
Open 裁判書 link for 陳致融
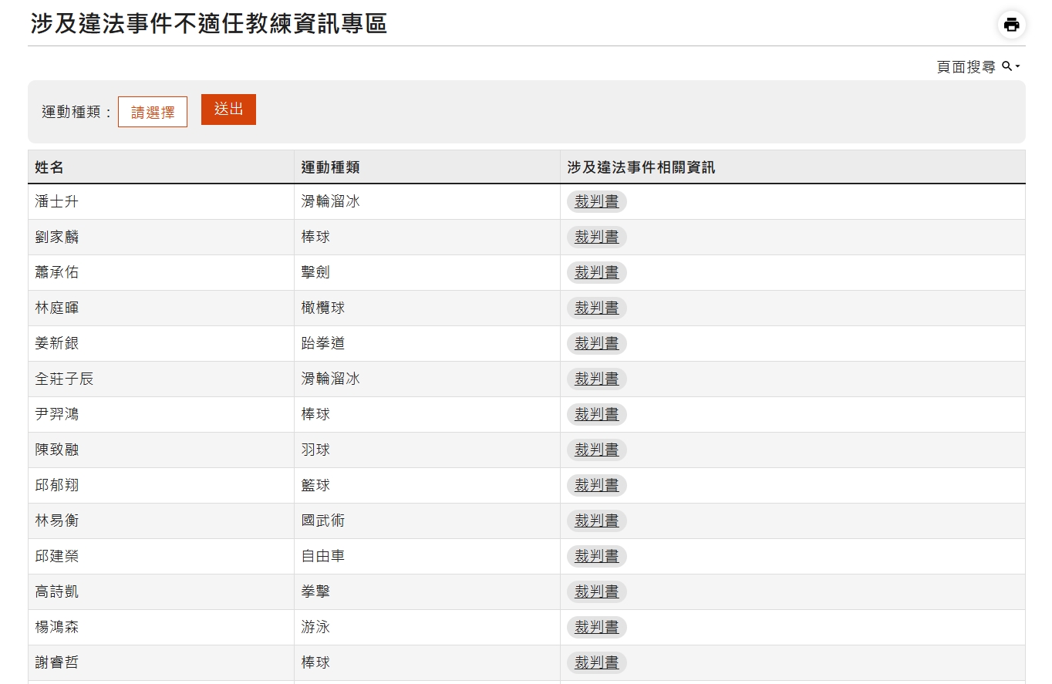click(597, 450)
